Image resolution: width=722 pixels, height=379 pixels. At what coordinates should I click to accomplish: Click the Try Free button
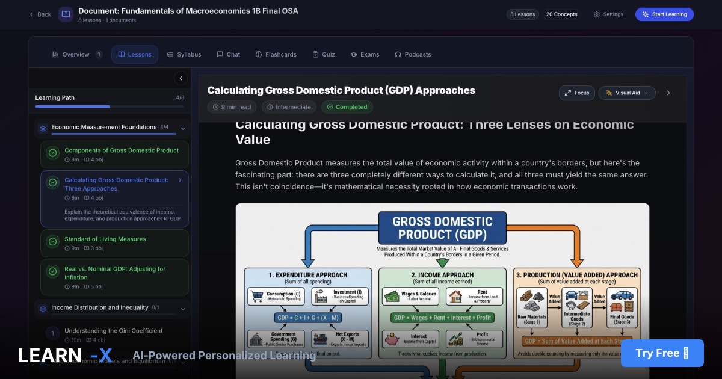[x=662, y=353]
